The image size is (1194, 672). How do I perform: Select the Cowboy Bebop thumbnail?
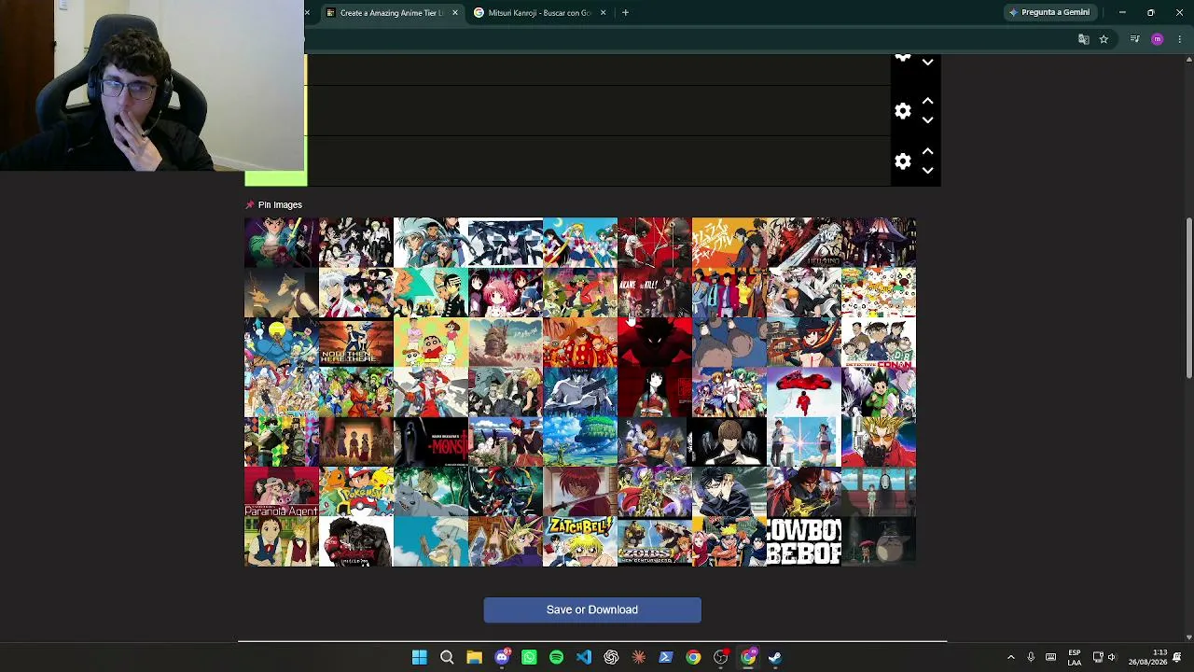point(804,542)
